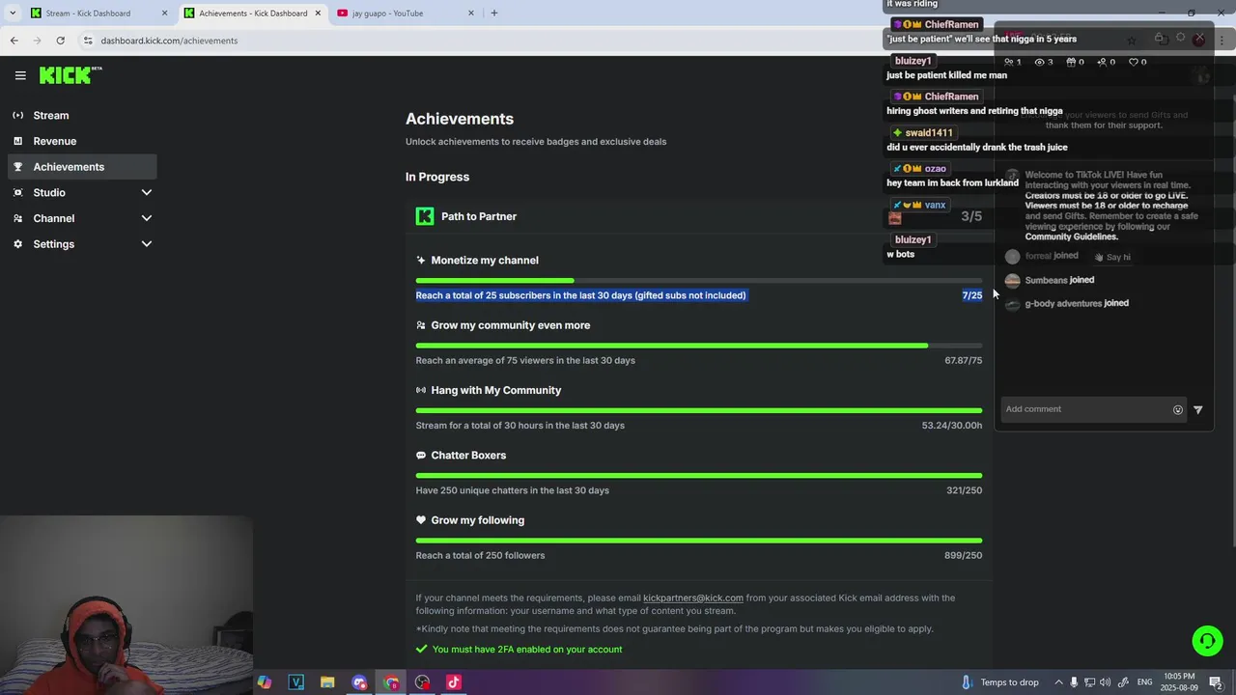Click the Grow my community even more progress bar
Image resolution: width=1236 pixels, height=695 pixels.
point(699,346)
